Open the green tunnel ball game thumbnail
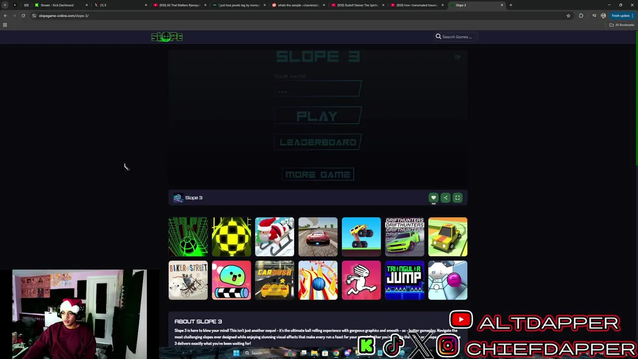This screenshot has width=638, height=359. pyautogui.click(x=188, y=237)
